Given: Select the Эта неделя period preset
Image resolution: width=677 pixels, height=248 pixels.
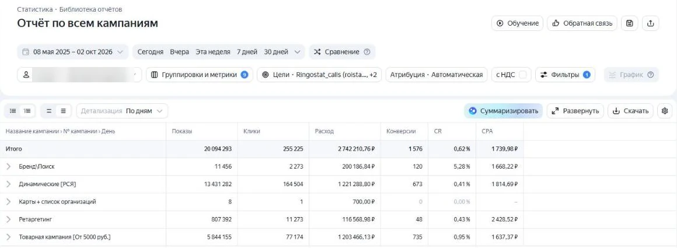Looking at the screenshot, I should [x=213, y=52].
